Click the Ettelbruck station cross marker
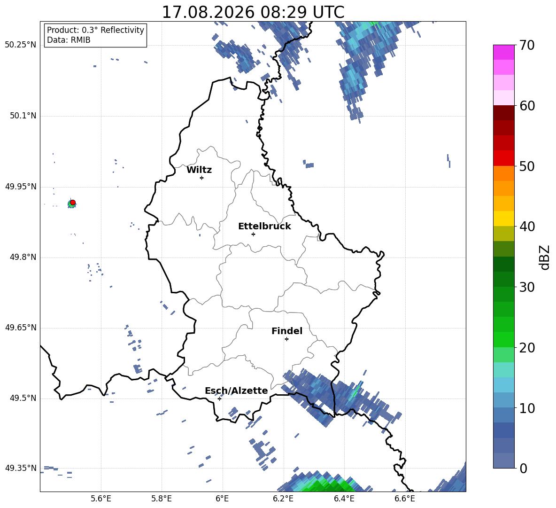The height and width of the screenshot is (508, 556). click(x=253, y=234)
